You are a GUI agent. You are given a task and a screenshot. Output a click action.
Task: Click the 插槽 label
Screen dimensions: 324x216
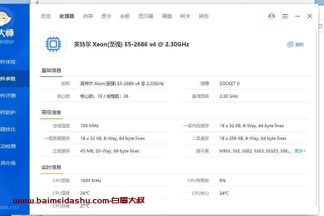point(205,83)
